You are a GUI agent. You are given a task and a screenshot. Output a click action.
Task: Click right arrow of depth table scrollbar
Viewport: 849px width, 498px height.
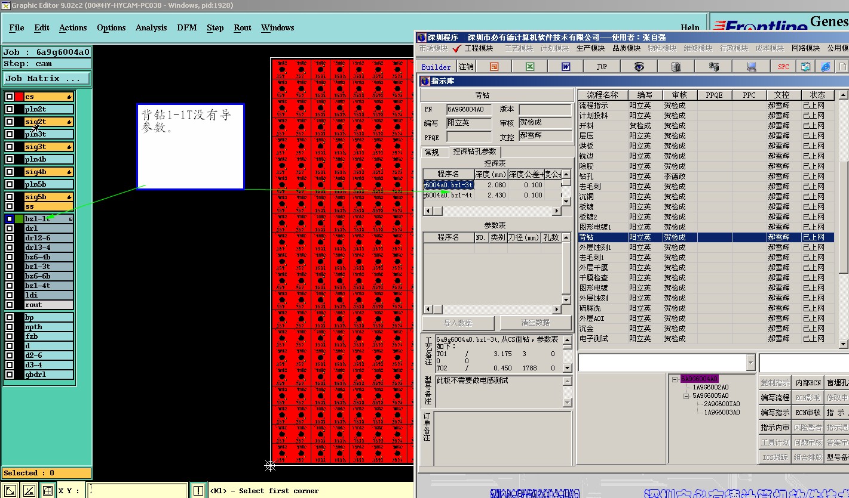[x=557, y=211]
